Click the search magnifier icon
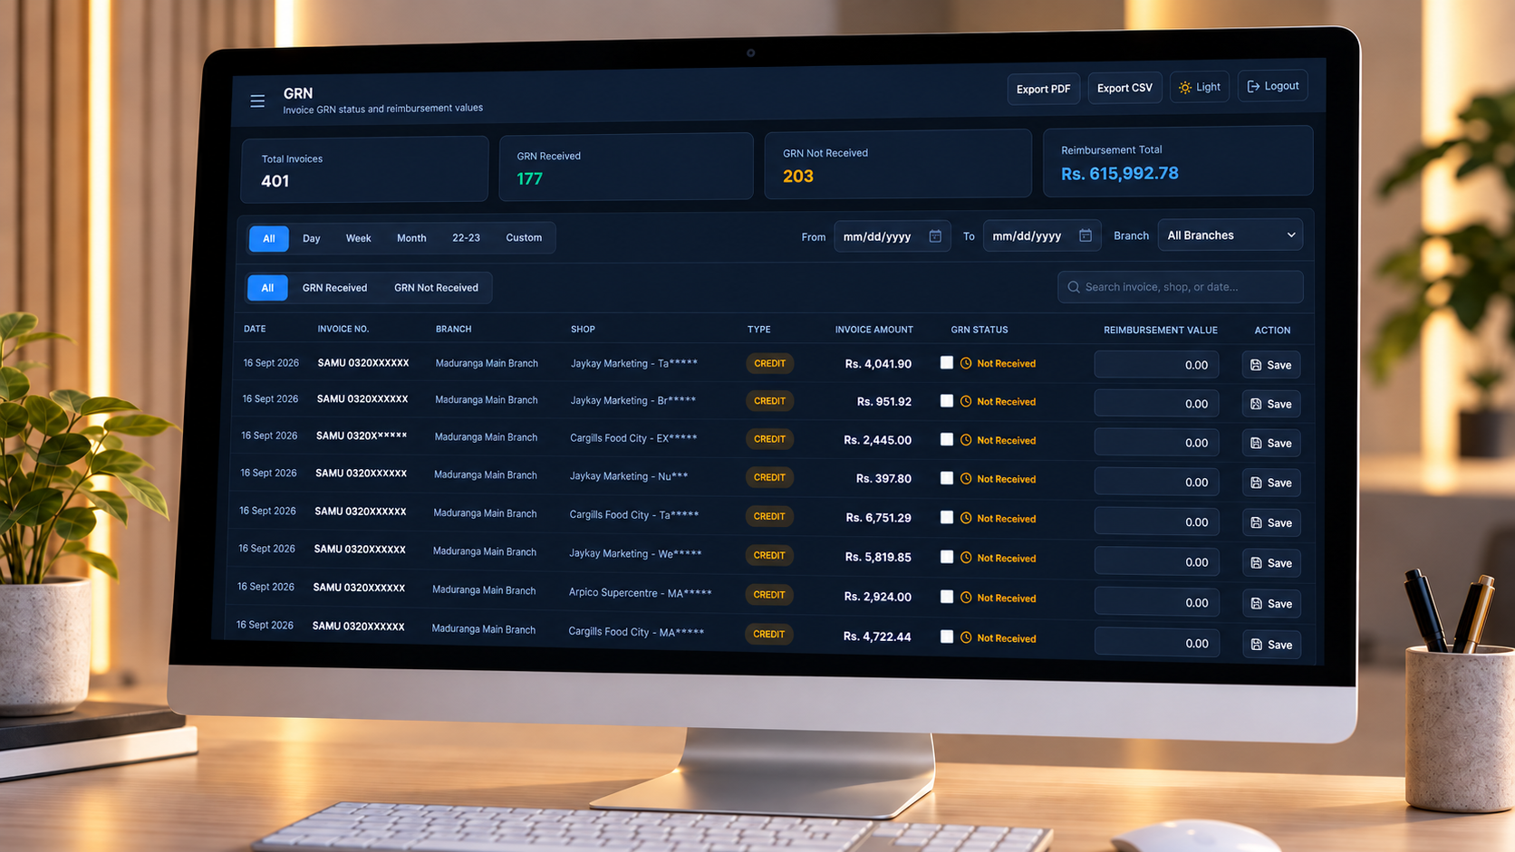Viewport: 1515px width, 852px height. 1074,287
